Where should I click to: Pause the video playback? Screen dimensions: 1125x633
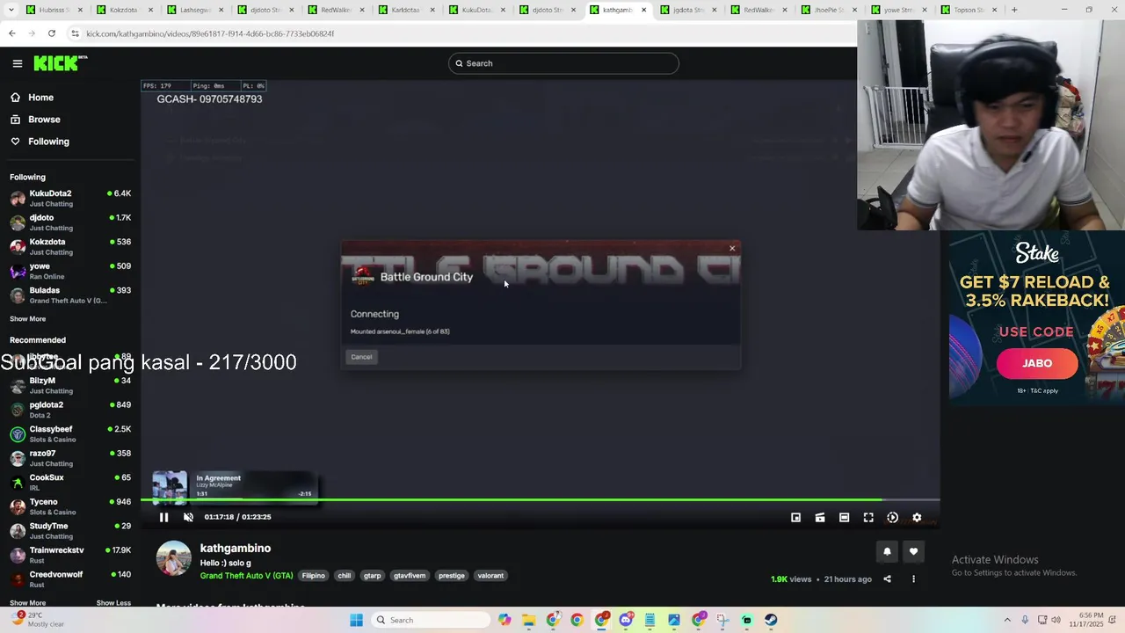pos(163,517)
